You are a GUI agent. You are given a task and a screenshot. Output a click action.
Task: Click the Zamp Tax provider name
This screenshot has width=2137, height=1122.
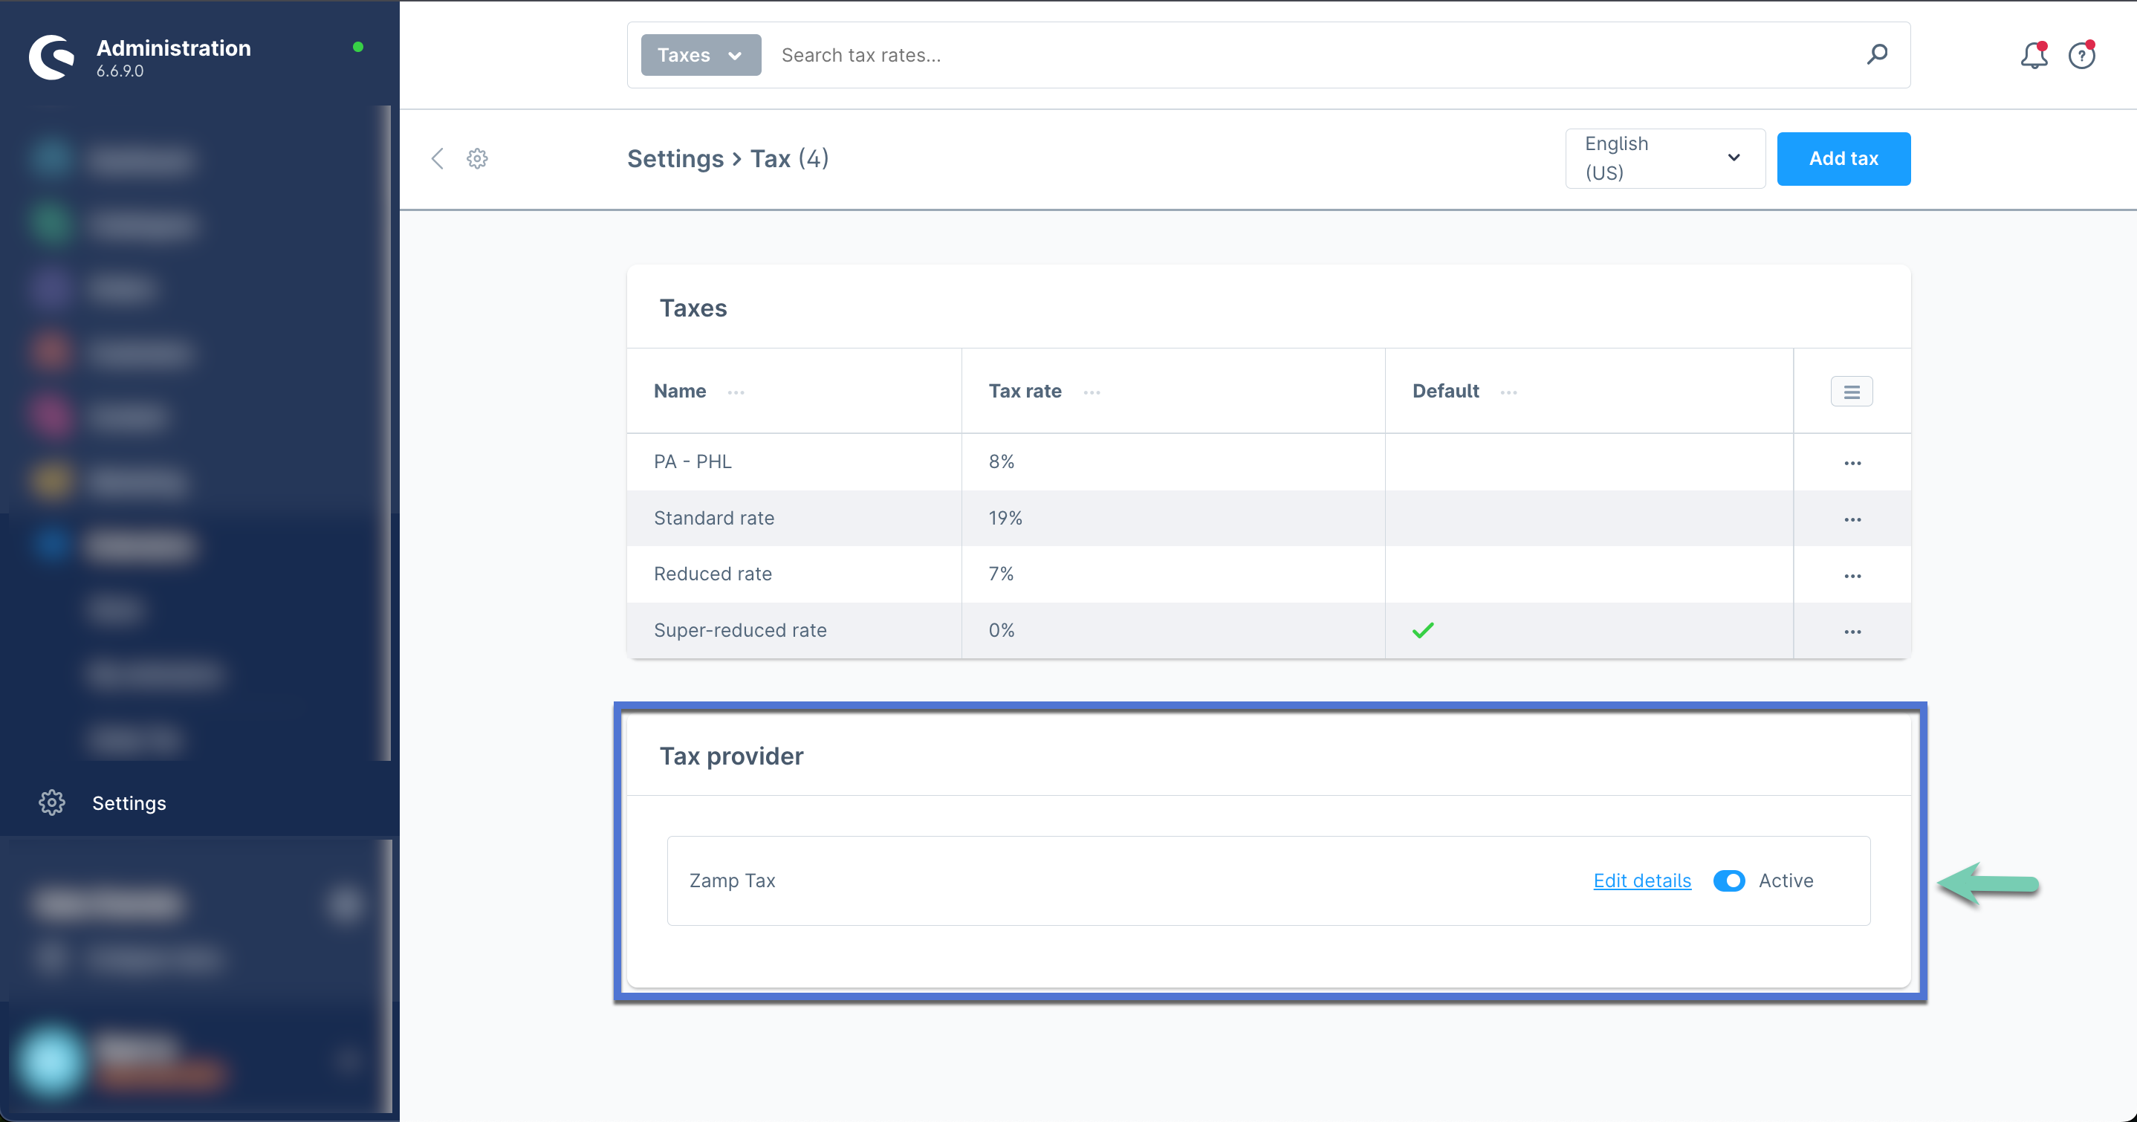click(x=732, y=881)
